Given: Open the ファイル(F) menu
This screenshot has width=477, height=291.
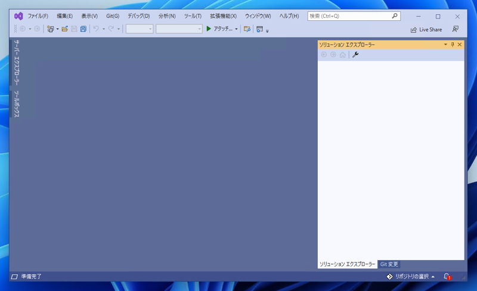Looking at the screenshot, I should pos(38,16).
